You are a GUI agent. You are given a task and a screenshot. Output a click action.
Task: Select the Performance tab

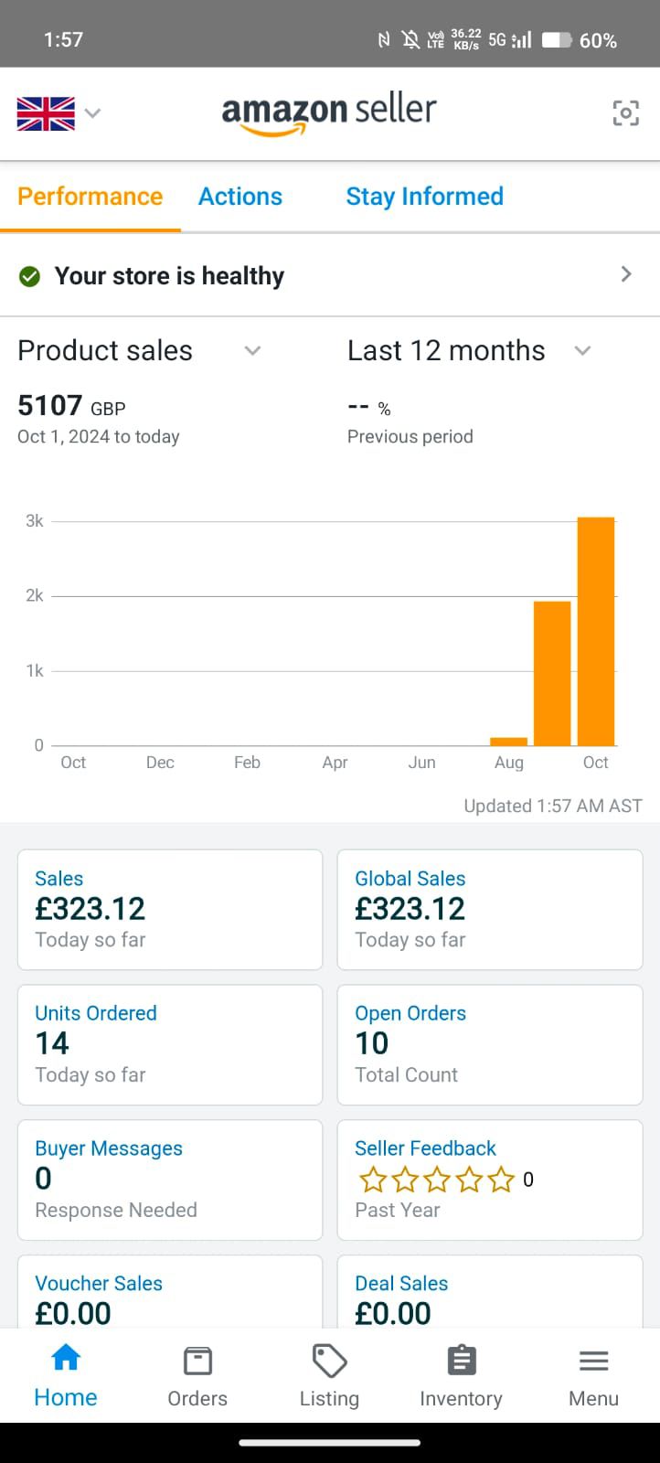coord(90,197)
